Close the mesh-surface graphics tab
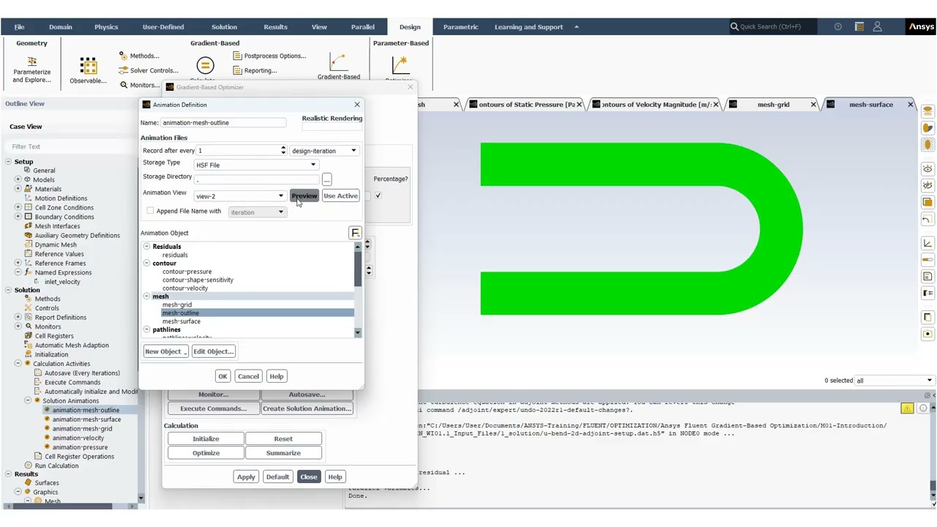937x527 pixels. point(910,105)
